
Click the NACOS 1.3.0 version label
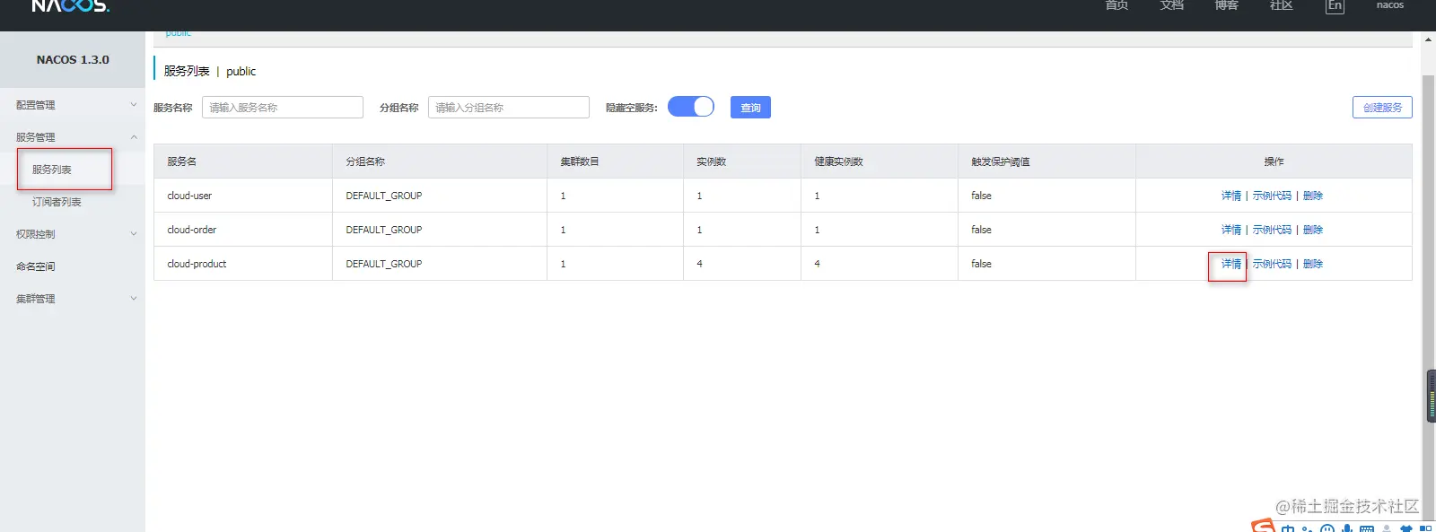point(73,60)
